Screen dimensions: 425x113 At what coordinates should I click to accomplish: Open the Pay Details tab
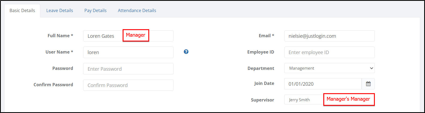coord(96,10)
